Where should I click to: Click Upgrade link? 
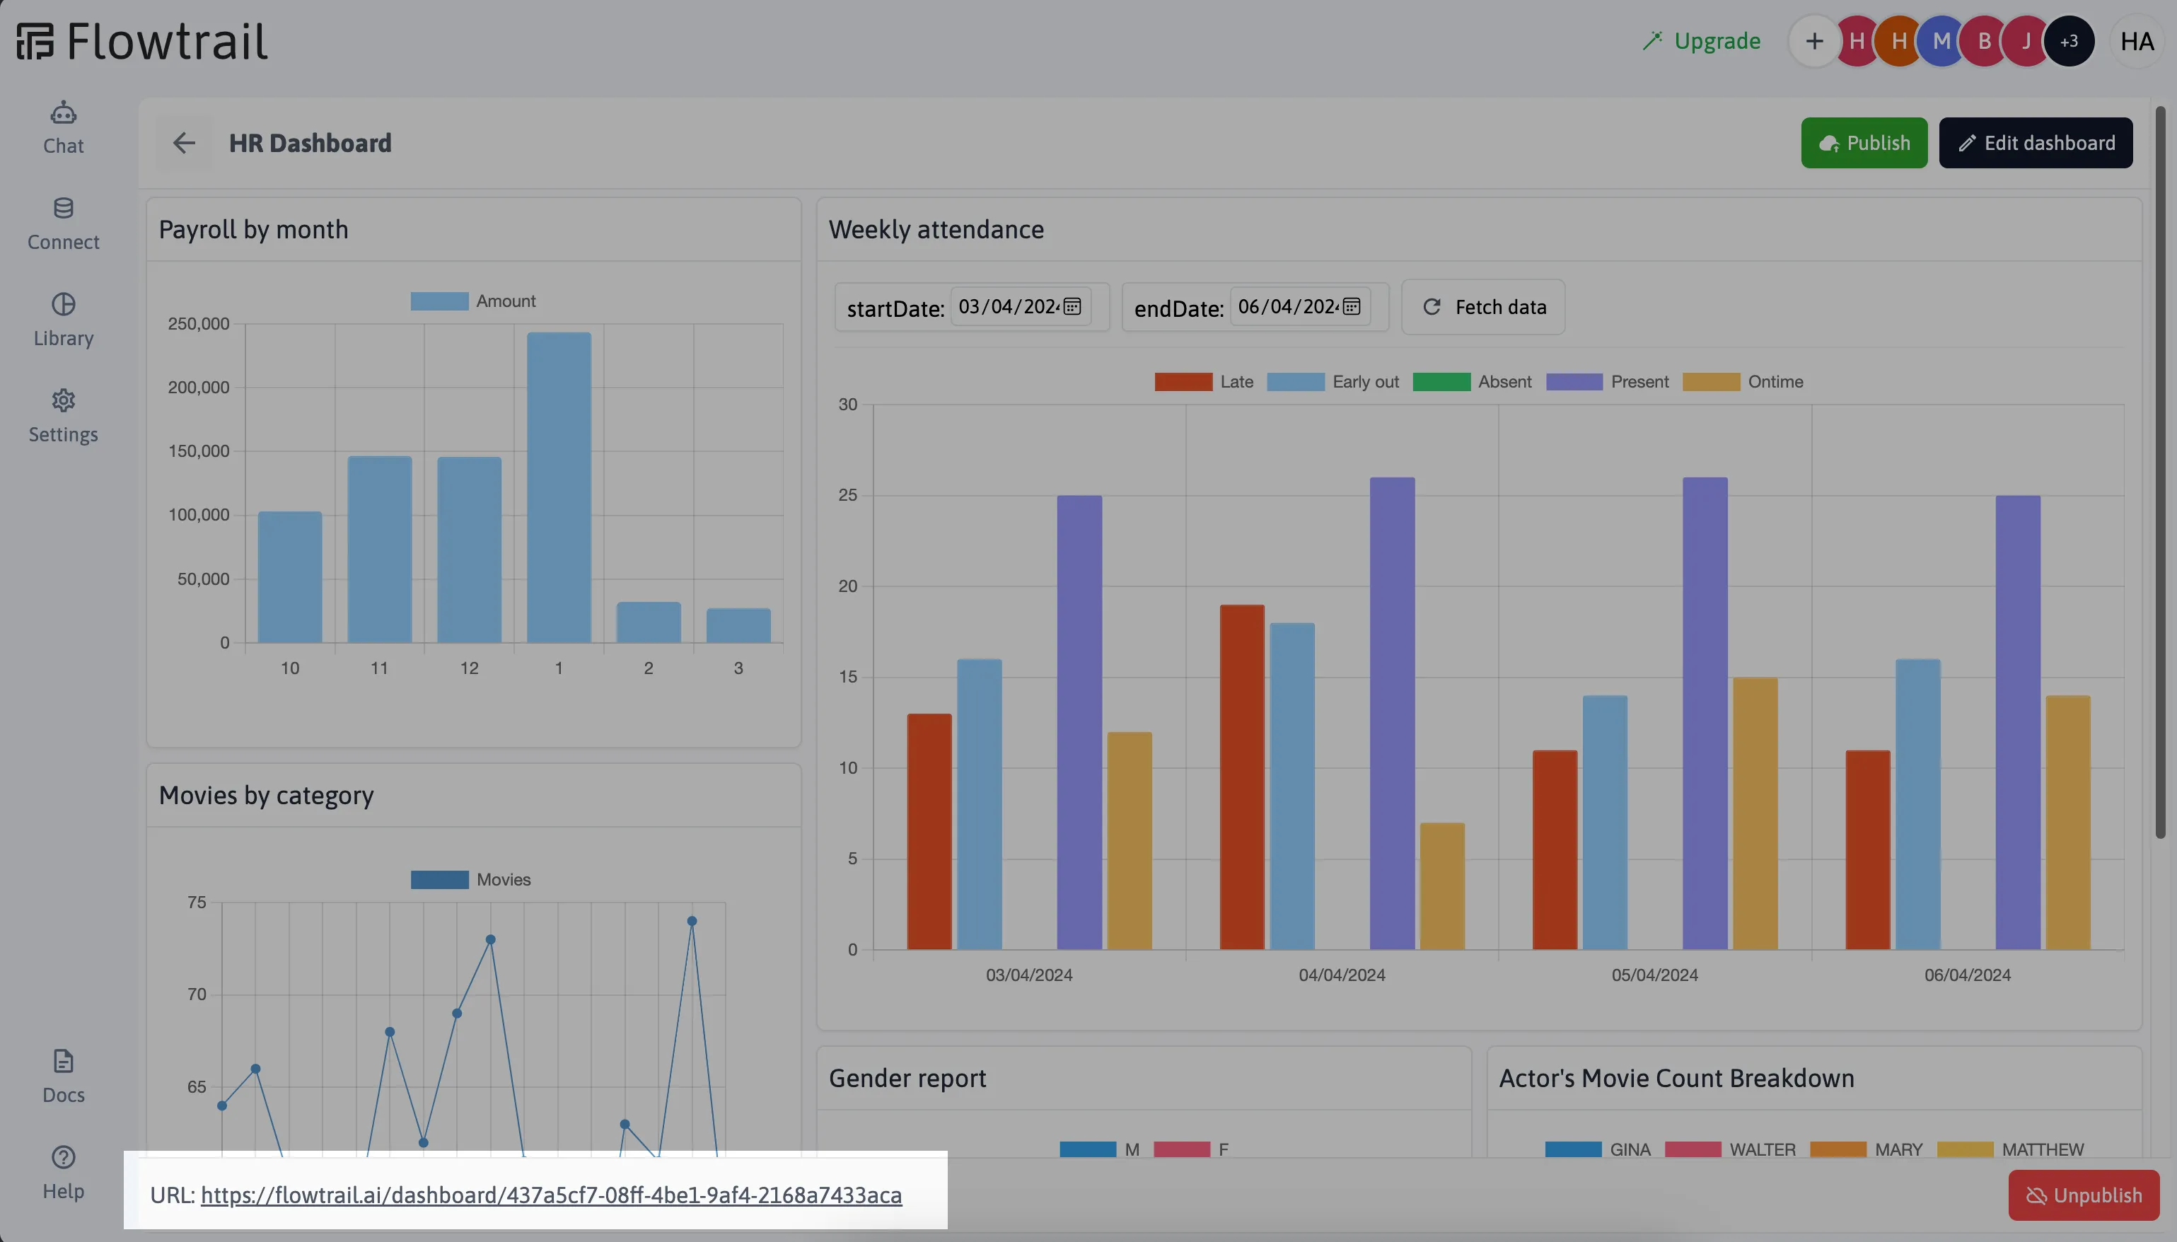pos(1701,41)
